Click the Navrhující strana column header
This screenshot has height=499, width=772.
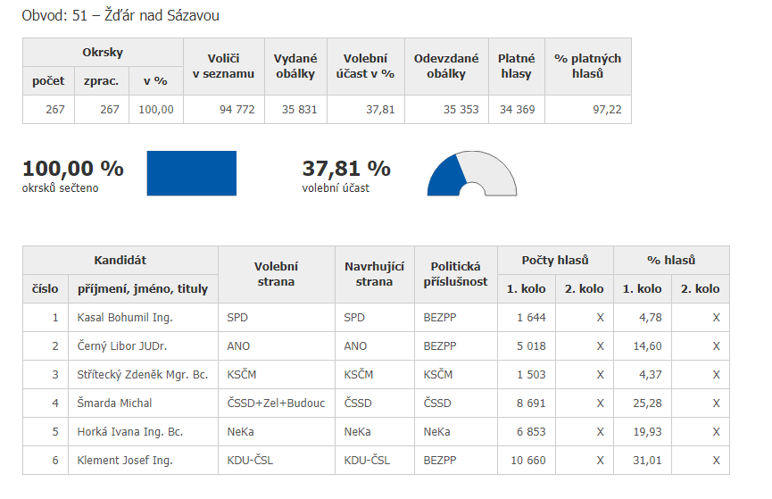click(x=374, y=274)
